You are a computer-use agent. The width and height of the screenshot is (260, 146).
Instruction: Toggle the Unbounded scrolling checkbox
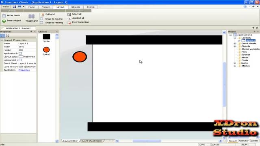[20, 60]
